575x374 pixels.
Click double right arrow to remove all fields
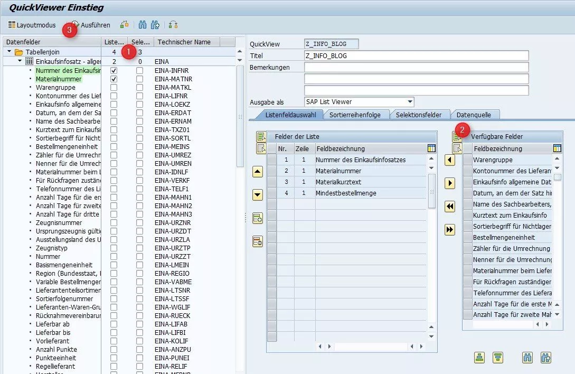pos(449,229)
